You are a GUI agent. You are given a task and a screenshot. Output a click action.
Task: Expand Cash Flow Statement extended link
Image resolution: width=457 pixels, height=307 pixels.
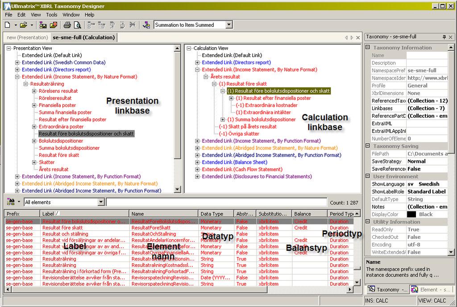197,169
